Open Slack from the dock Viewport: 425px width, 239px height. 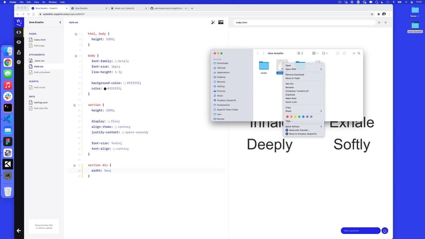[8, 96]
